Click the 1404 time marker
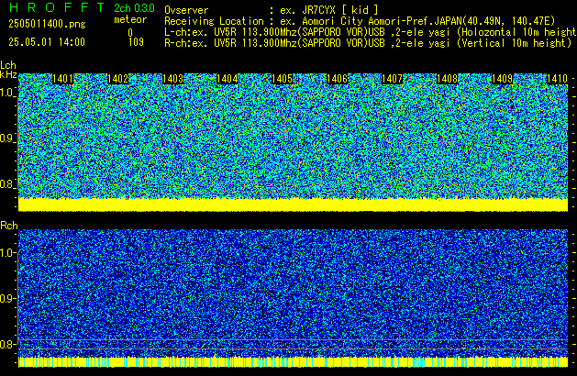Viewport: 577px width, 376px height. coord(227,79)
